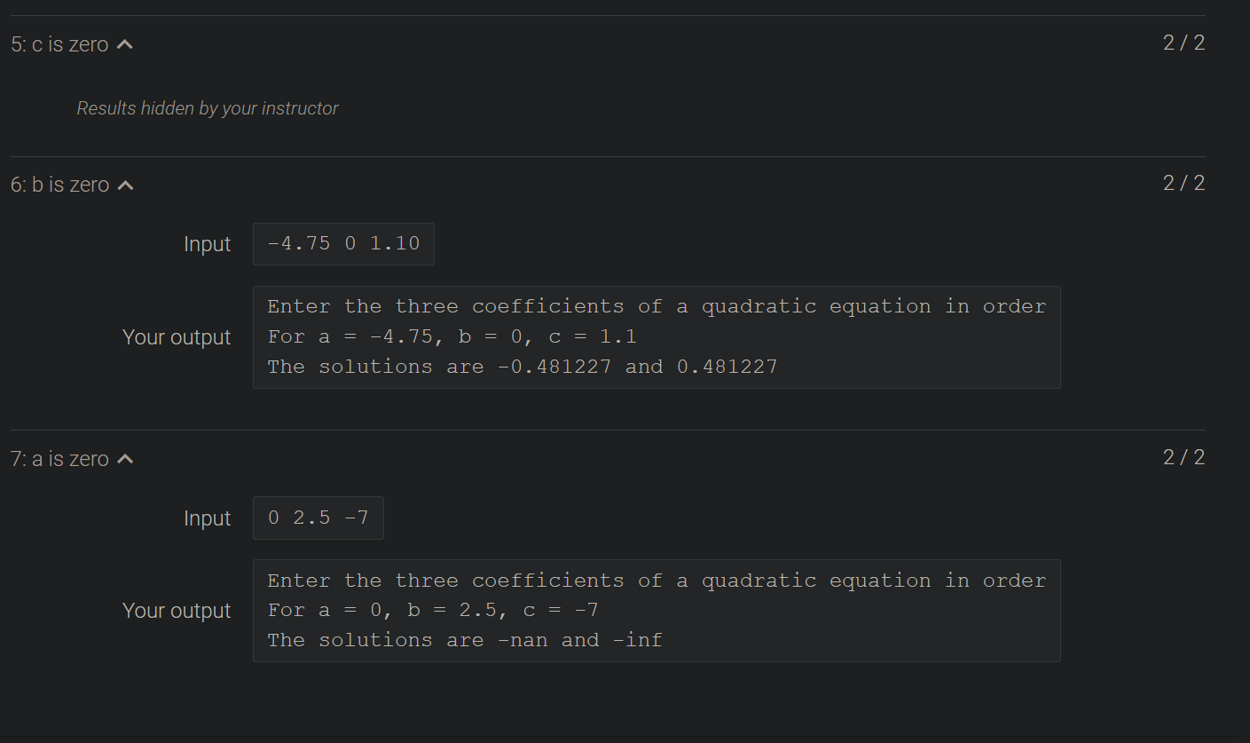The image size is (1250, 743).
Task: Click the chevron icon next to test 6
Action: click(126, 184)
